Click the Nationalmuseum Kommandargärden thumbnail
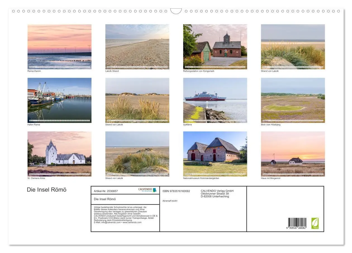This screenshot has width=352, height=253. (x=215, y=153)
